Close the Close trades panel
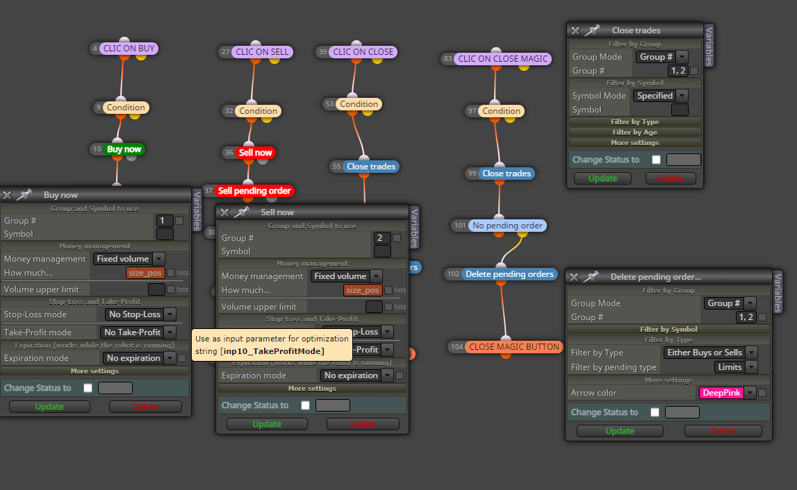Screen dimensions: 797x490 [x=575, y=31]
